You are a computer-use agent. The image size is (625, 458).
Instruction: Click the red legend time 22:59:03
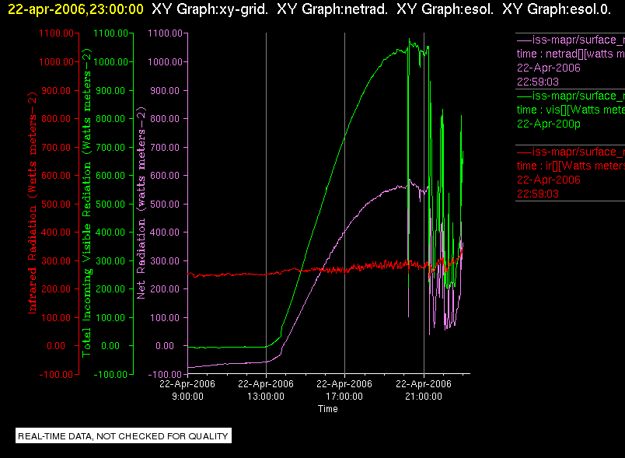(x=538, y=194)
